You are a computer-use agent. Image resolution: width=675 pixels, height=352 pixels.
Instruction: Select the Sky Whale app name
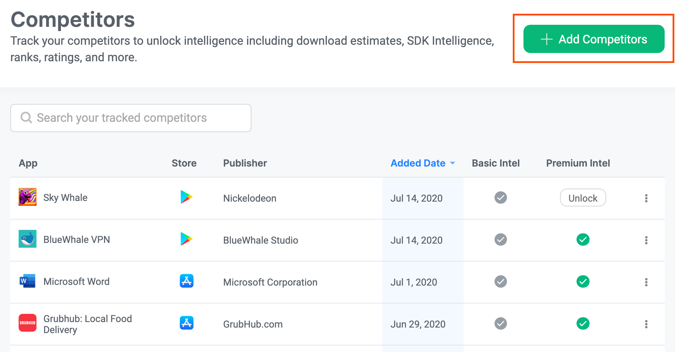coord(65,198)
